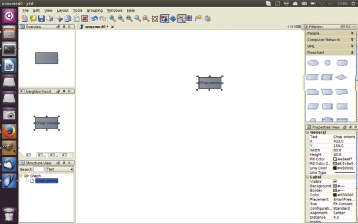Reset zoom to 1:1 magnifier icon
Screen dimensions: 358x224
tap(129, 18)
